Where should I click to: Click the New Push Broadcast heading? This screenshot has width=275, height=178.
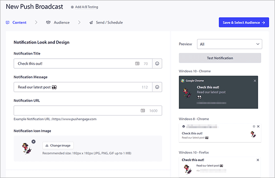[35, 7]
